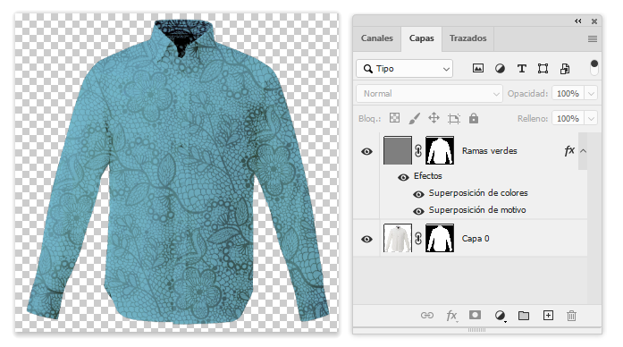Toggle visibility of all Efectos
Viewport: 623px width, 347px height.
click(403, 177)
